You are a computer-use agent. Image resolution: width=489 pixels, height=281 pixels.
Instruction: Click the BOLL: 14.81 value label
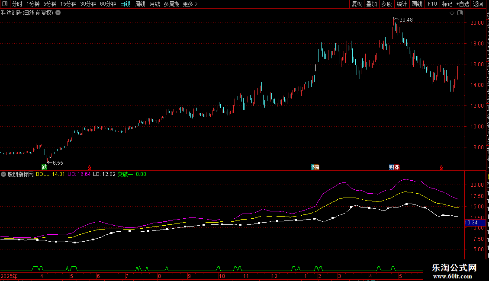coord(51,174)
